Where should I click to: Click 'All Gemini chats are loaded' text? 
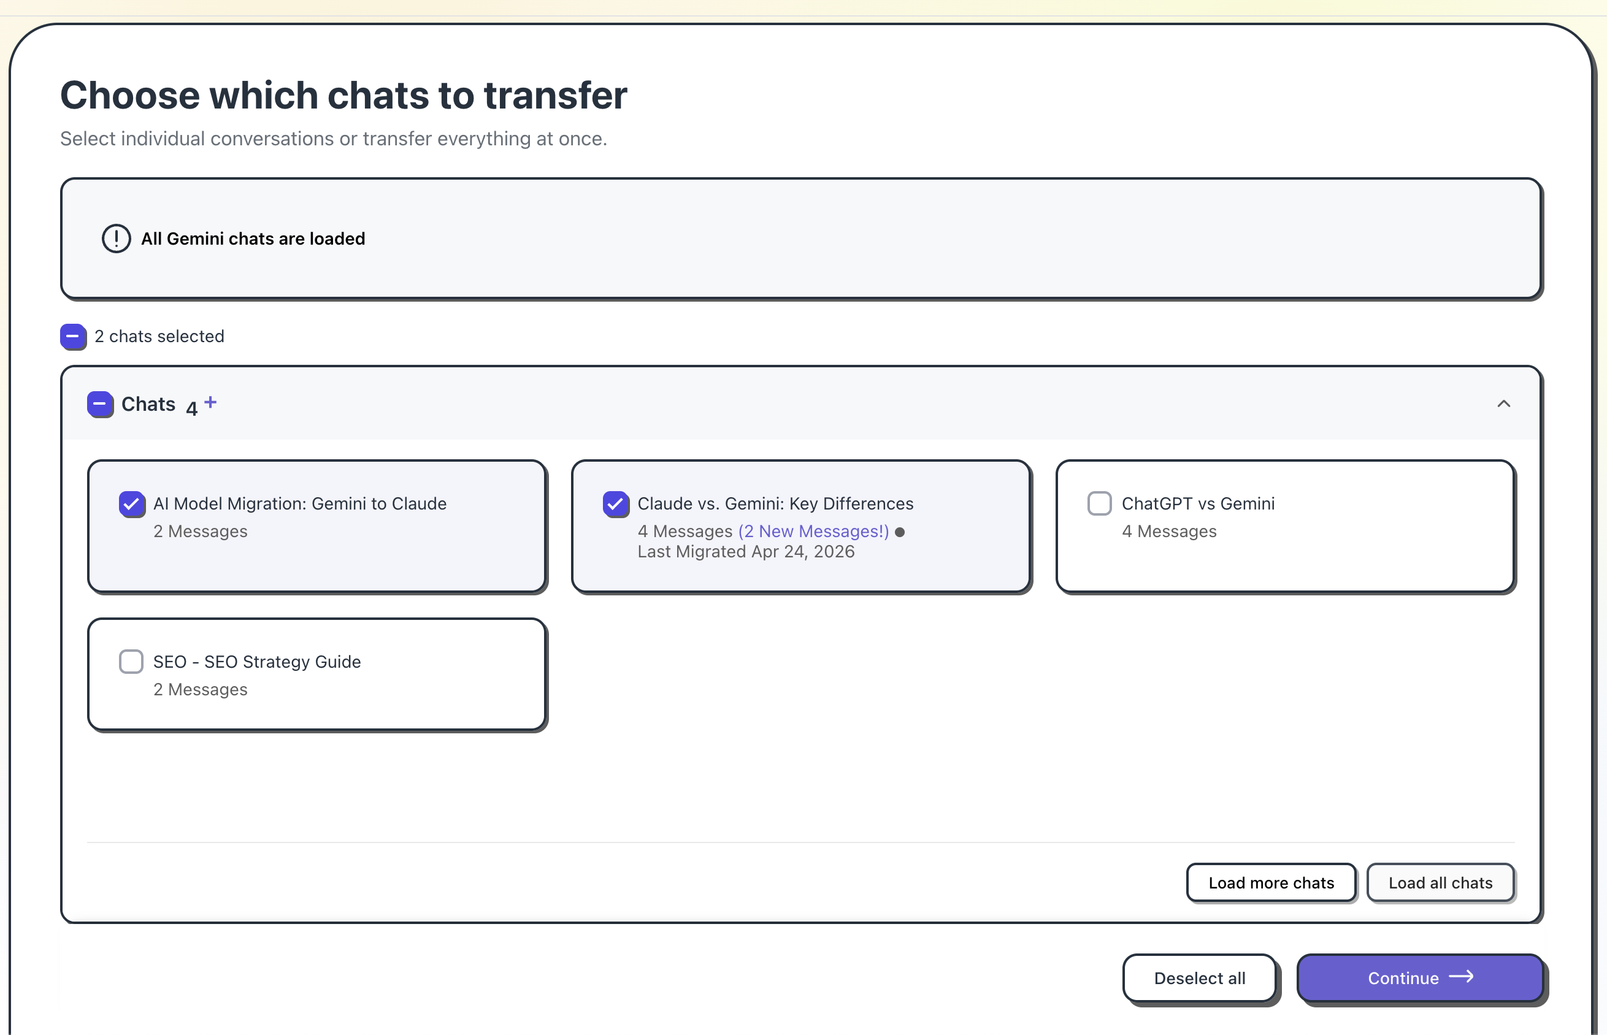click(x=253, y=239)
